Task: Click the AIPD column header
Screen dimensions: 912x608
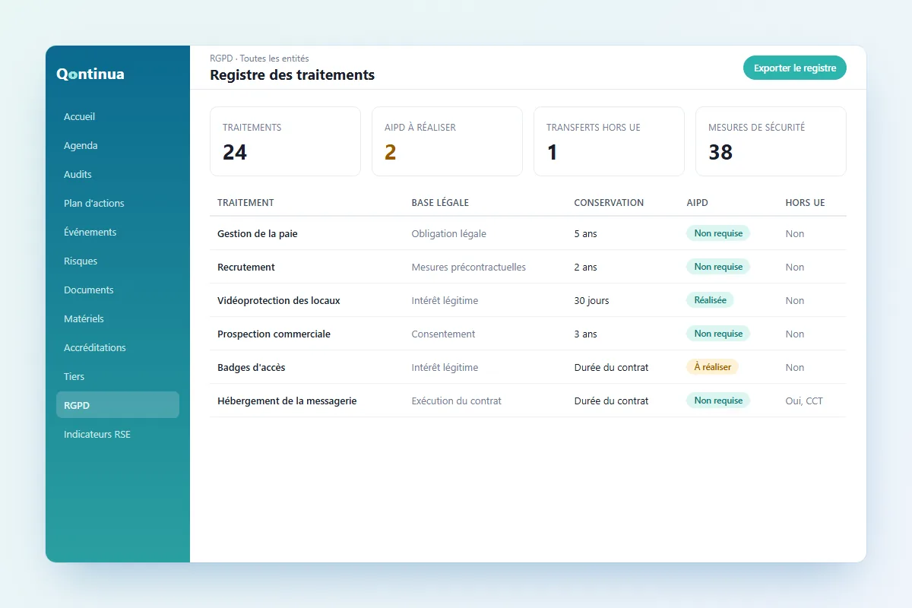Action: (x=697, y=203)
